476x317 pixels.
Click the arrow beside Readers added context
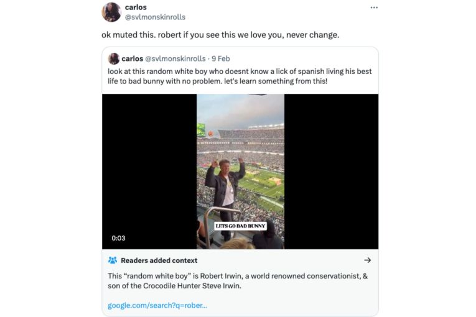(367, 260)
